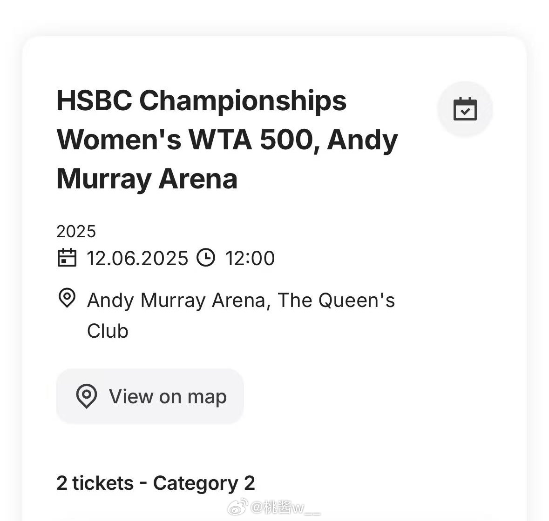The height and width of the screenshot is (521, 549).
Task: Click the @桃酱w__ watermark username
Action: point(285,508)
